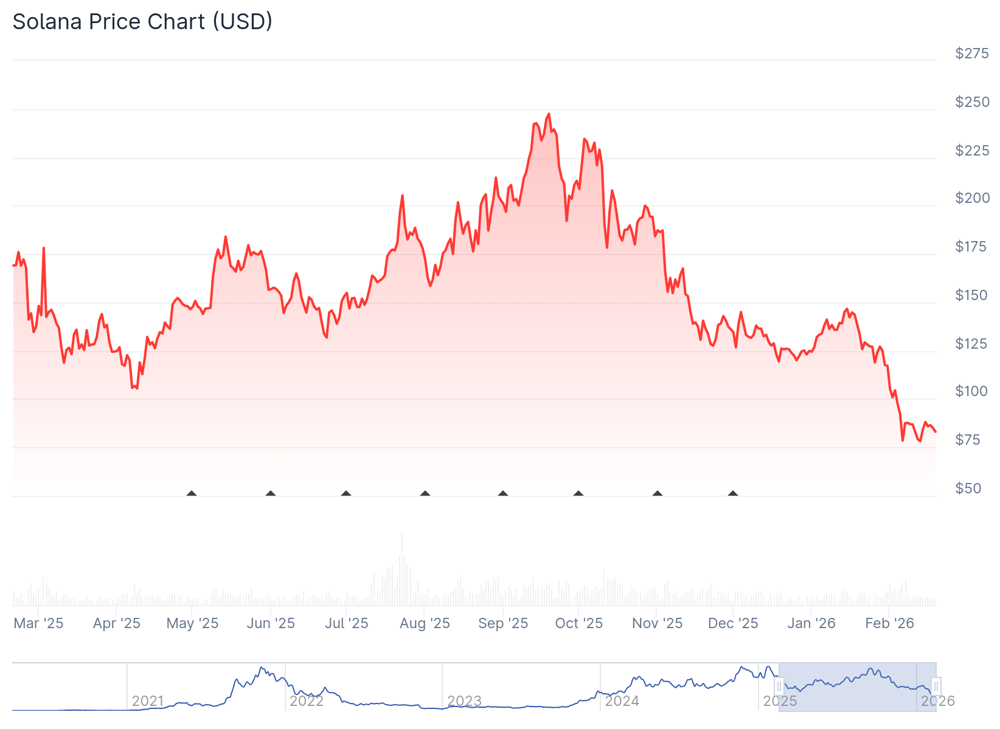Screen dimensions: 1000x729
Task: Click the shaded selected range in the navigator
Action: 852,686
